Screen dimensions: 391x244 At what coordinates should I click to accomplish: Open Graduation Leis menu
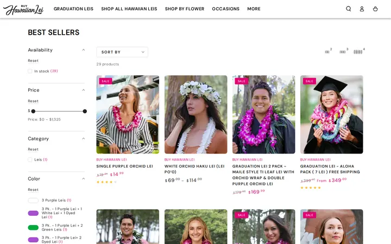point(73,9)
